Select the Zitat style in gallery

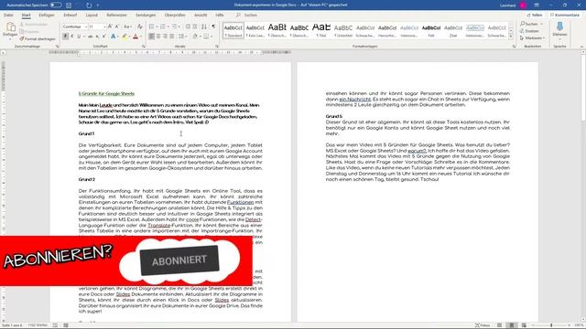click(453, 30)
